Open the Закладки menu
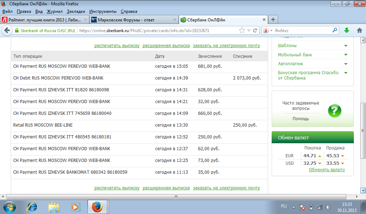The width and height of the screenshot is (366, 214). 76,11
